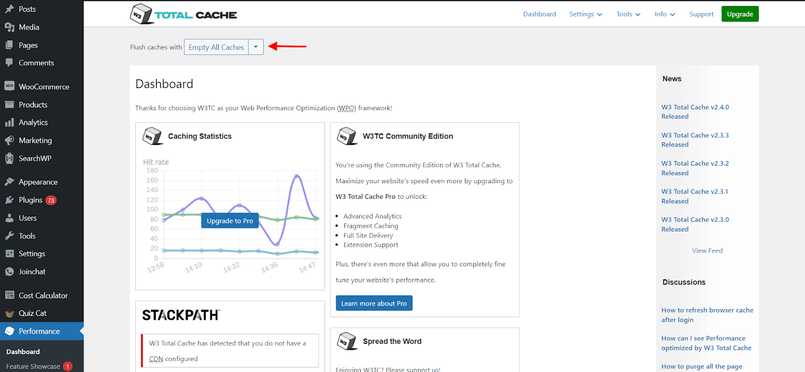Click the Analytics bar chart icon

10,122
